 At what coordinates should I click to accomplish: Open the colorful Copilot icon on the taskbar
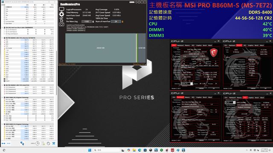[129, 150]
